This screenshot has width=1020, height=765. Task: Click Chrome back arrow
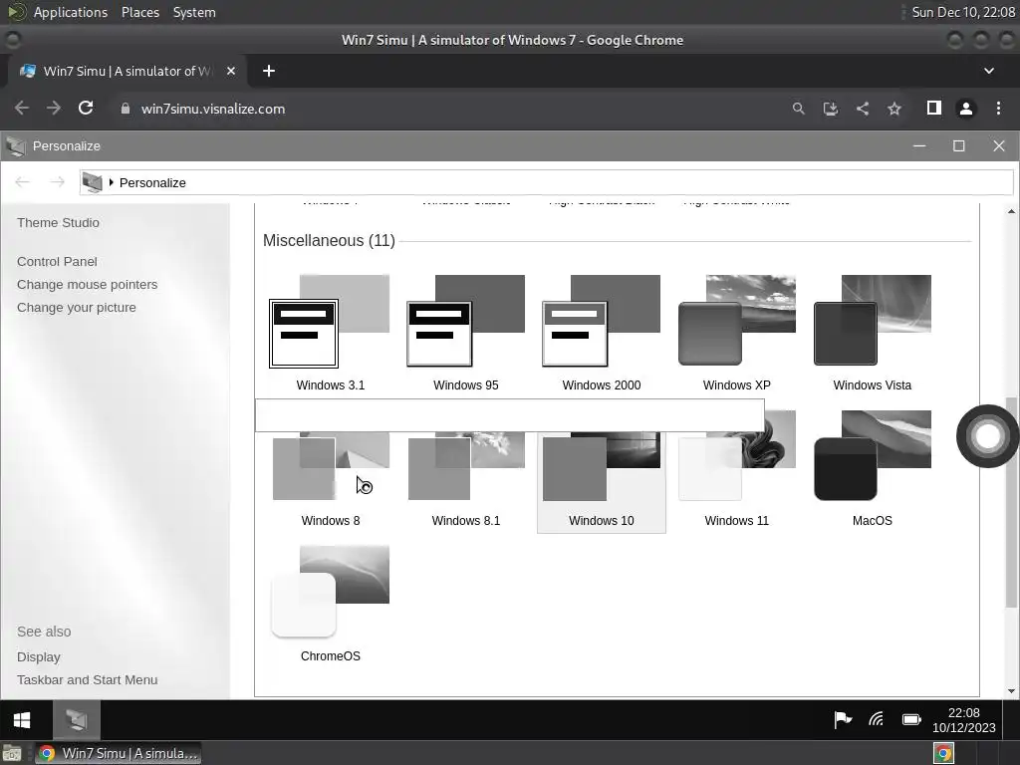[x=22, y=108]
